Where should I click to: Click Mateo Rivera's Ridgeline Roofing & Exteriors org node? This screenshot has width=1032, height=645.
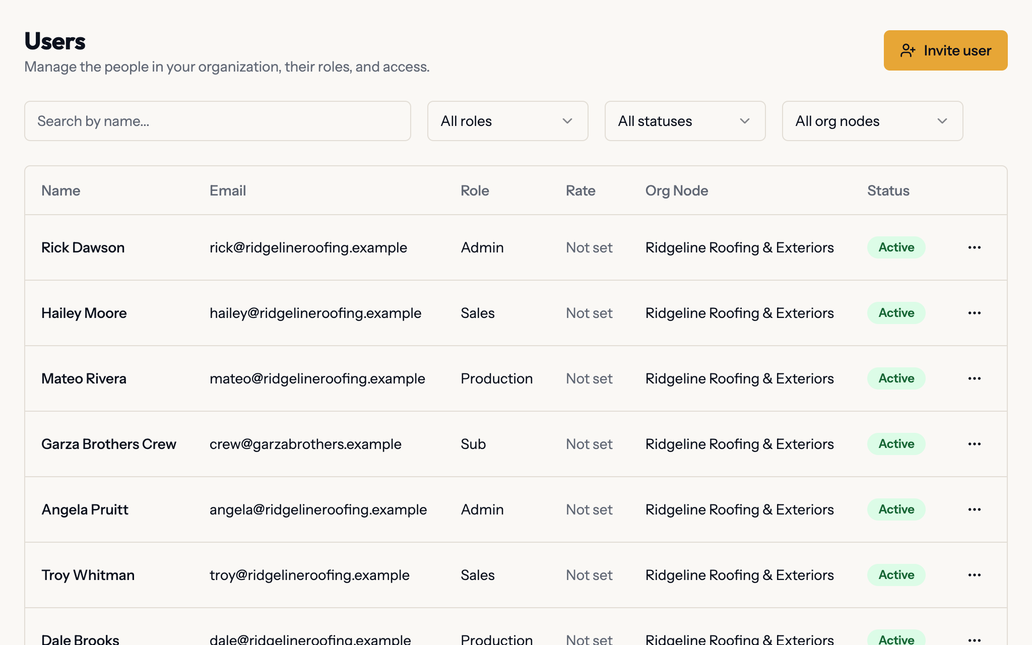tap(739, 378)
